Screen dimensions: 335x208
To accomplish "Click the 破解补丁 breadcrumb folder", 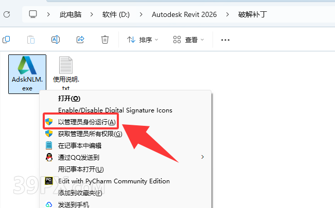I will [252, 14].
